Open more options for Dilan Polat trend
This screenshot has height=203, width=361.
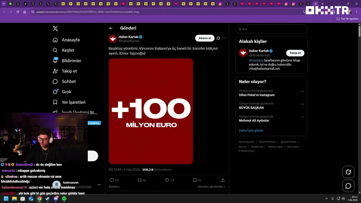(302, 91)
